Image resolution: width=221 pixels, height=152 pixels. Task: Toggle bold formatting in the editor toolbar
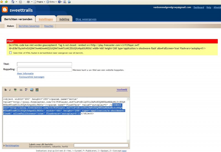[6, 90]
